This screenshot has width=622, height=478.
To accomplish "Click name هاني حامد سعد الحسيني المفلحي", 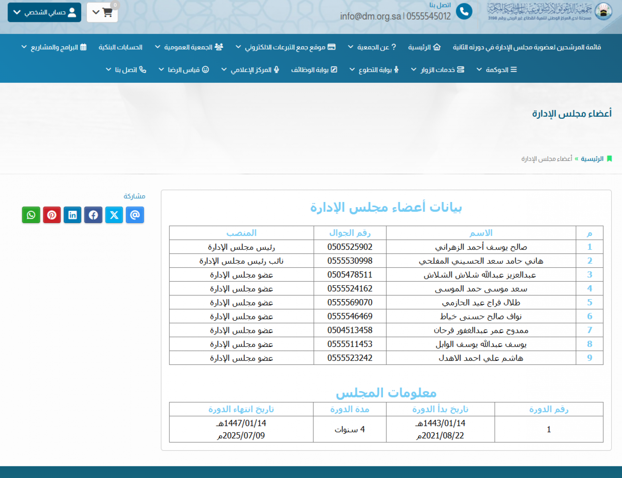I will pyautogui.click(x=481, y=261).
